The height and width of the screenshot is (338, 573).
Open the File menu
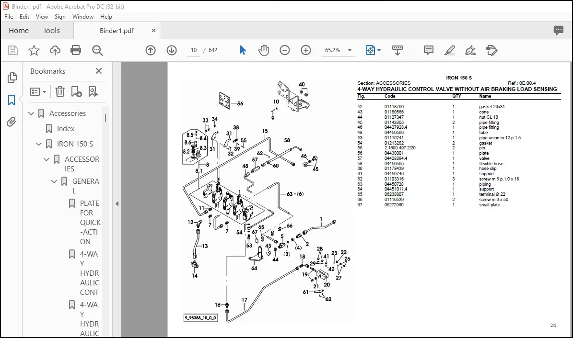click(x=9, y=17)
